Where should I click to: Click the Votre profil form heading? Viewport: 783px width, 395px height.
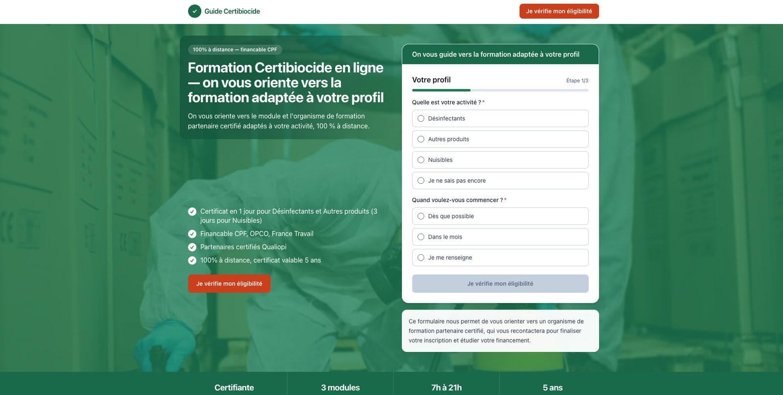coord(431,80)
